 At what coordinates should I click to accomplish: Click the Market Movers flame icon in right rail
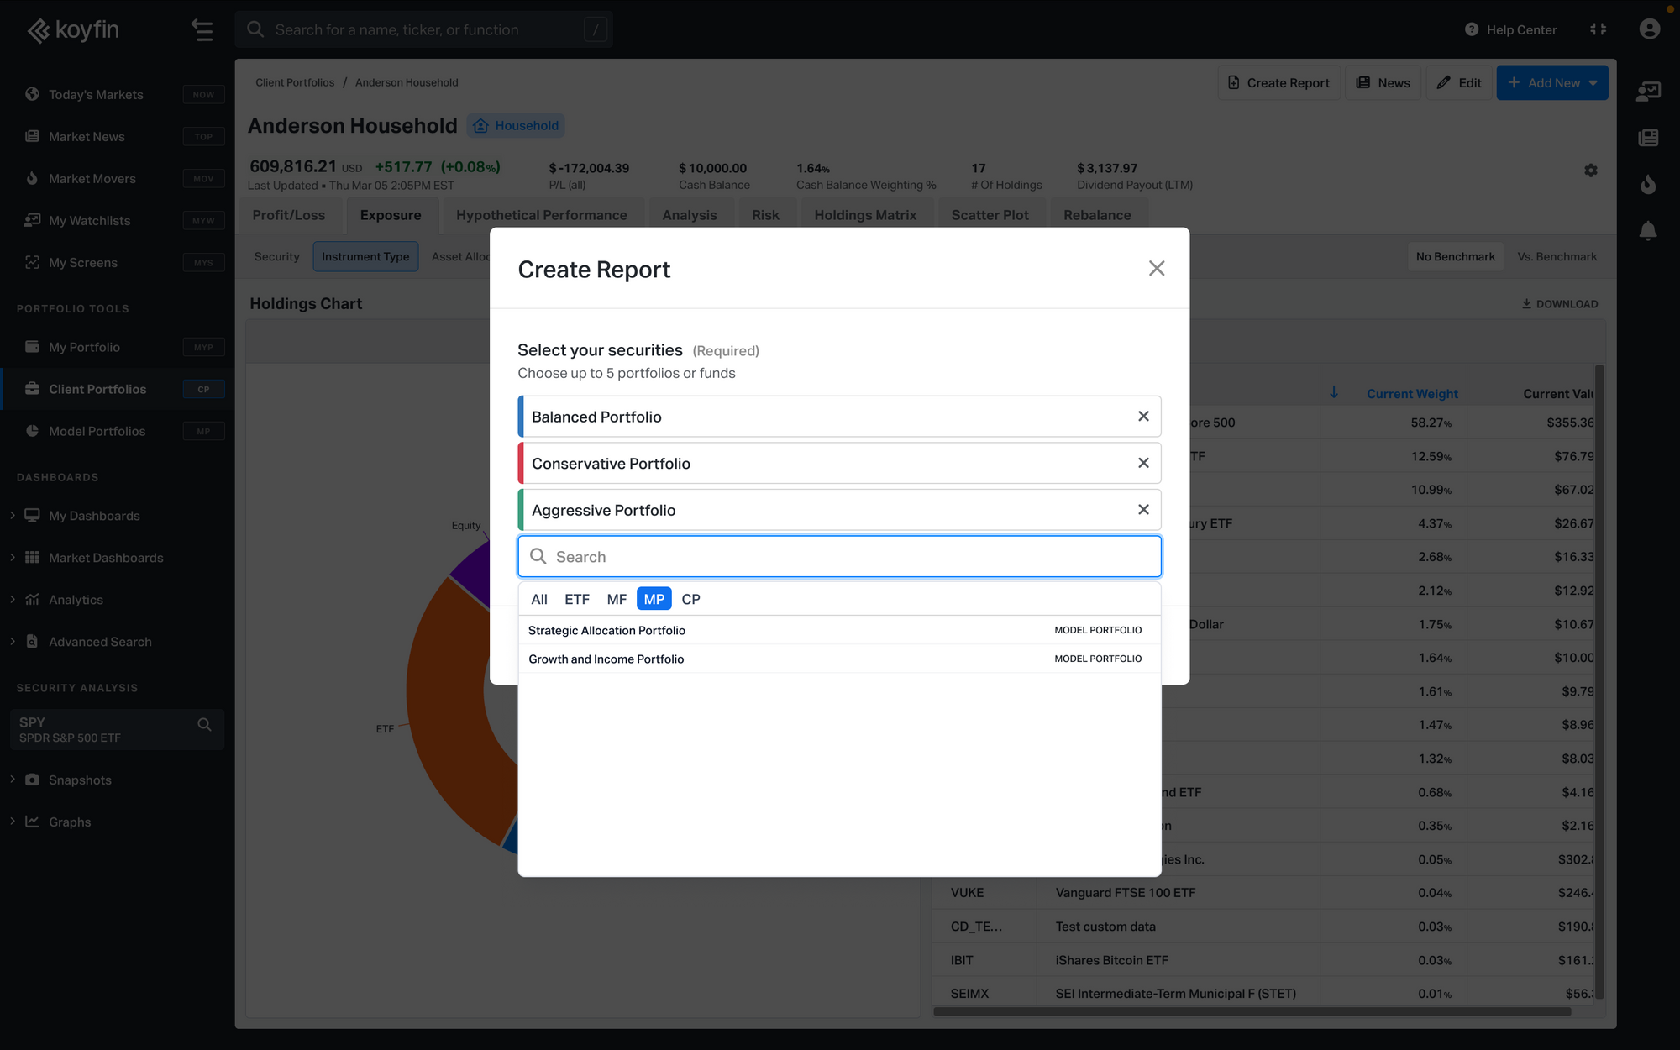click(1648, 184)
